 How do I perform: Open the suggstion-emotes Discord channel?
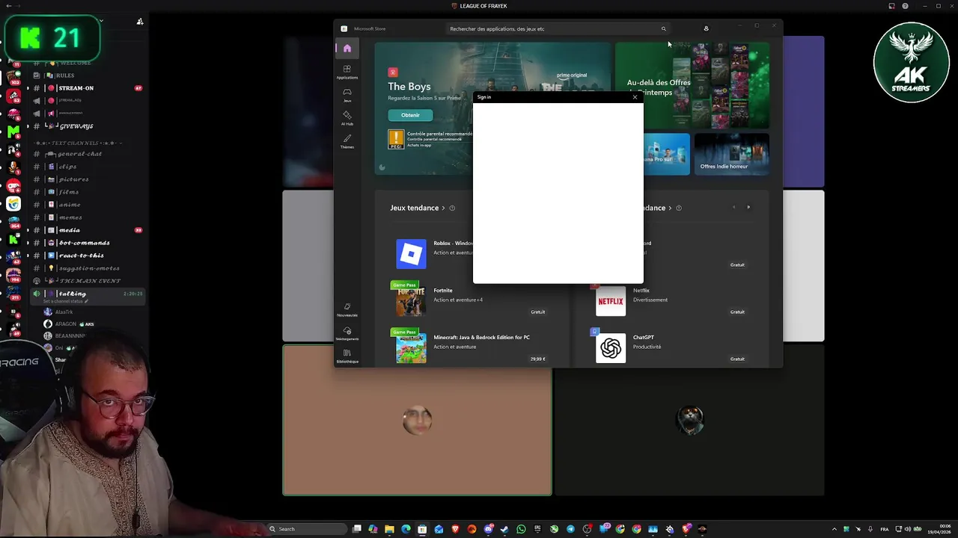[88, 268]
